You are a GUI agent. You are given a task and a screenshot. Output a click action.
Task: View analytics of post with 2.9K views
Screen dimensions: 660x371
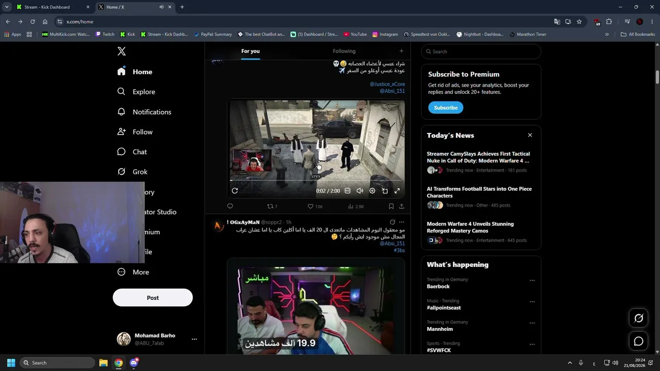tap(356, 206)
